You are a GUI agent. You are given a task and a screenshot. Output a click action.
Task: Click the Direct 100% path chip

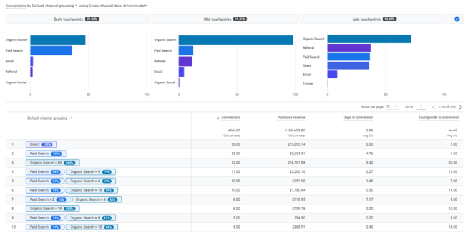point(41,144)
